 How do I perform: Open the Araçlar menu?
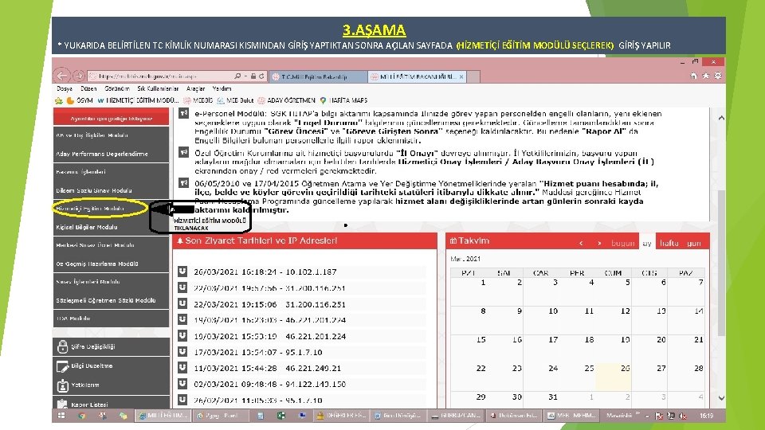(195, 88)
